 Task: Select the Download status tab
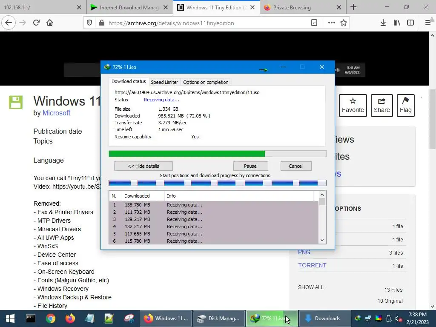tap(129, 81)
